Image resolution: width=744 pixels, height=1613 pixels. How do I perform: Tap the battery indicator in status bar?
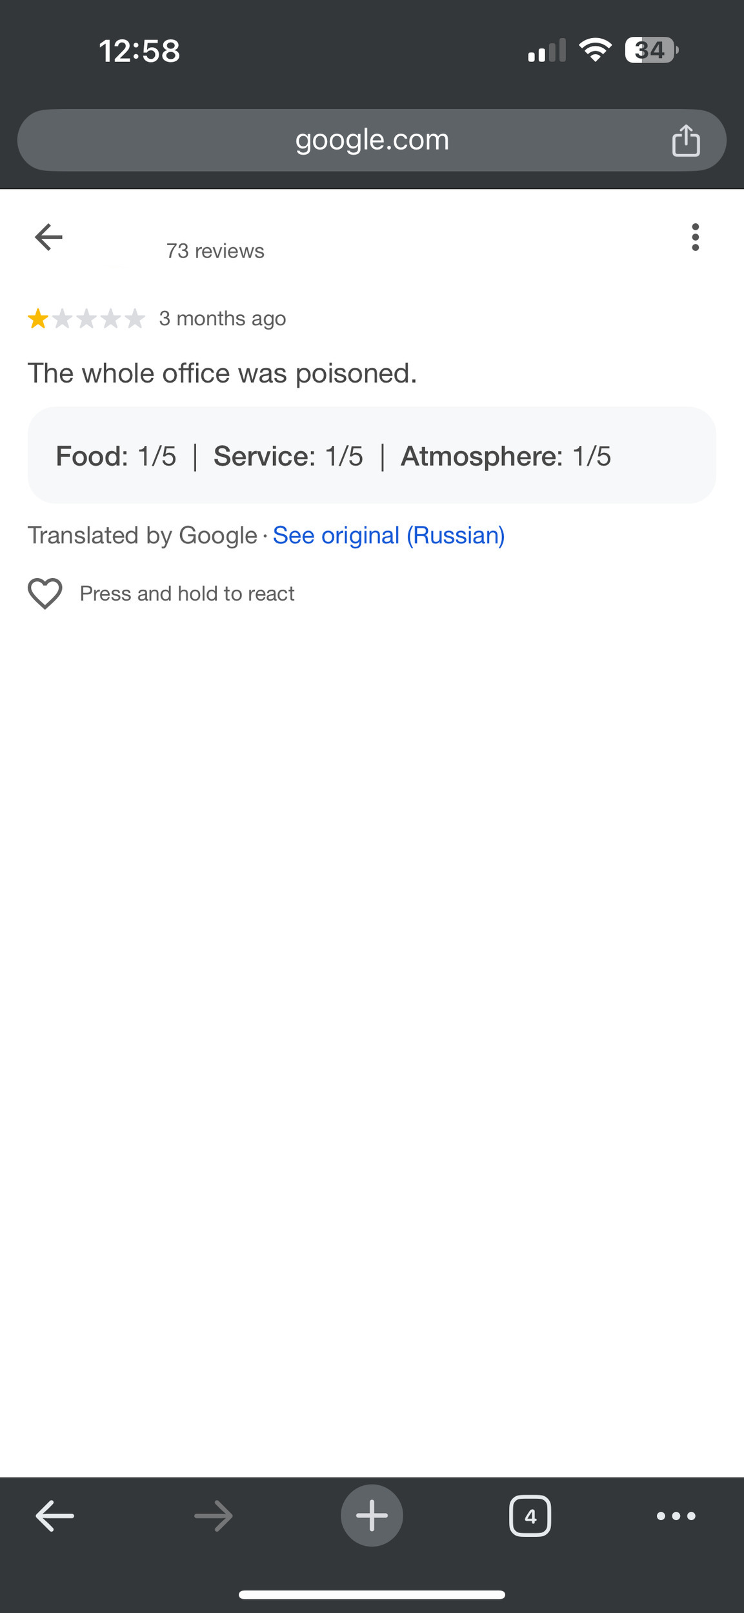click(x=650, y=50)
